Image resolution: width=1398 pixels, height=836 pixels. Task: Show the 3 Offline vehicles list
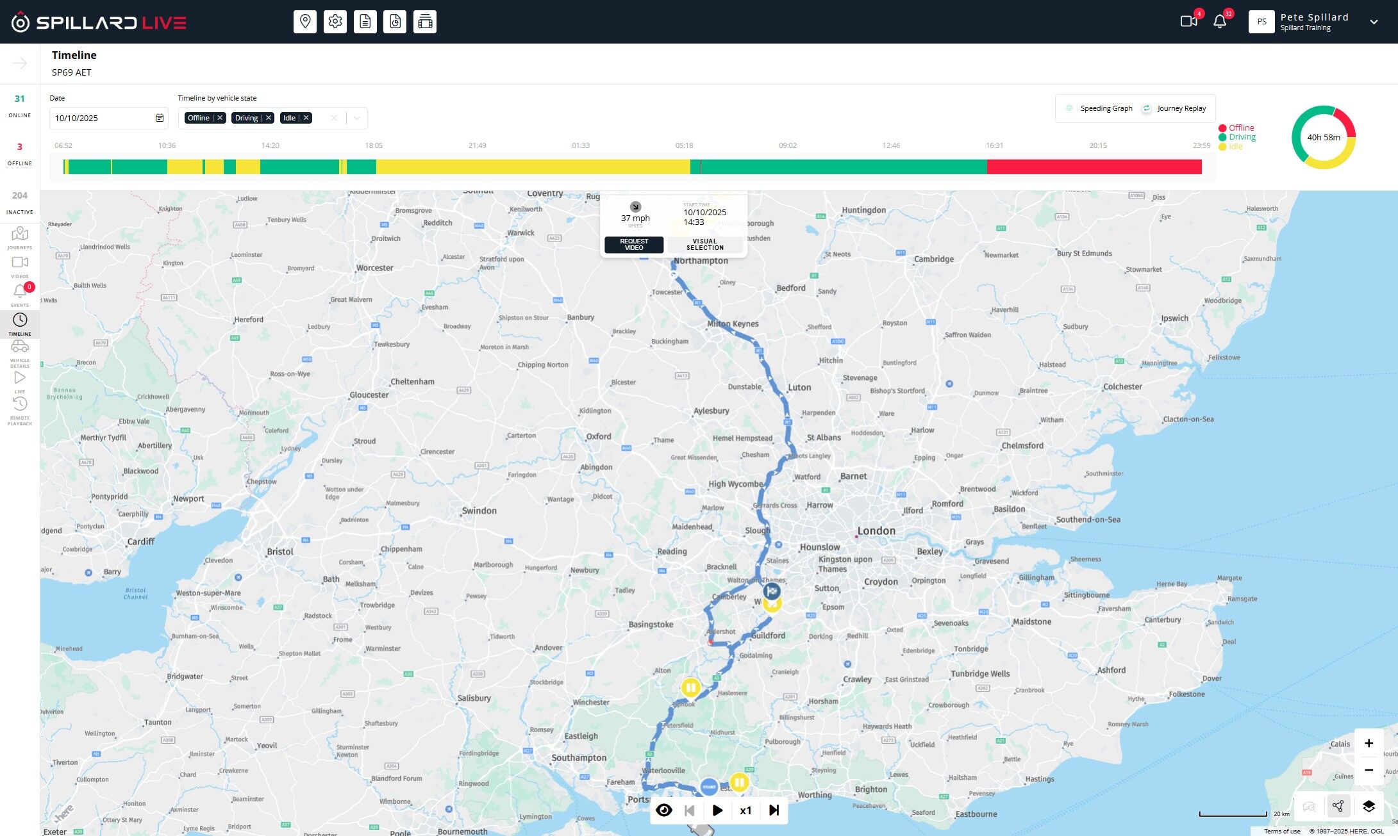[x=20, y=154]
